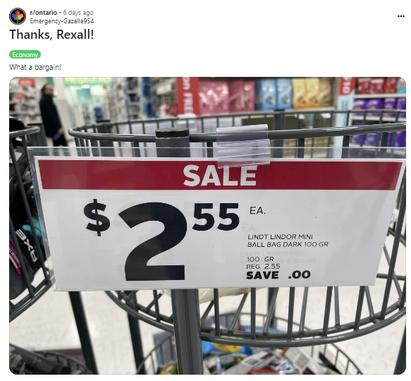Click the SAVE .00 text on the sign
This screenshot has width=411, height=381.
[278, 275]
